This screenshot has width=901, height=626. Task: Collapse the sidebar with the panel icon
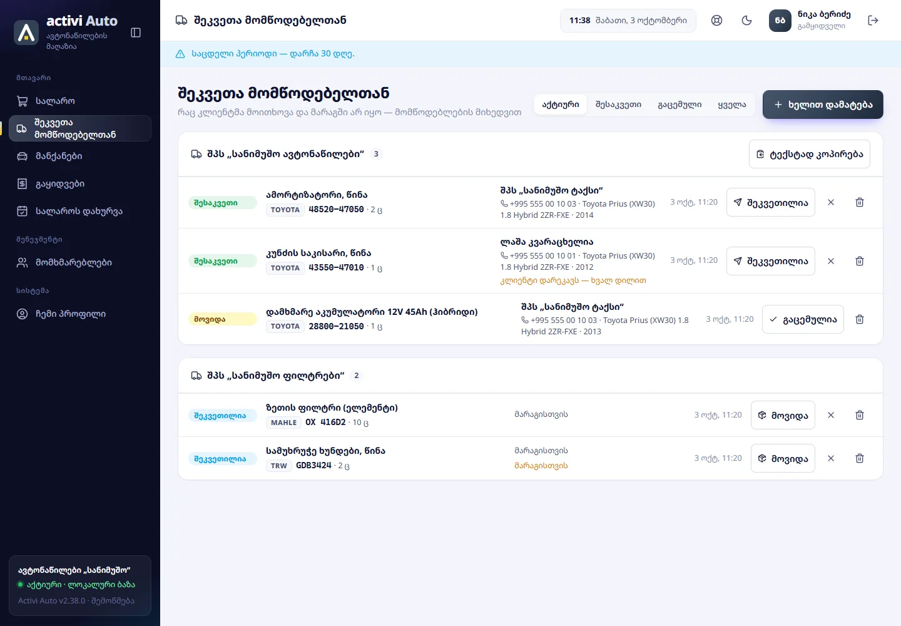(136, 33)
